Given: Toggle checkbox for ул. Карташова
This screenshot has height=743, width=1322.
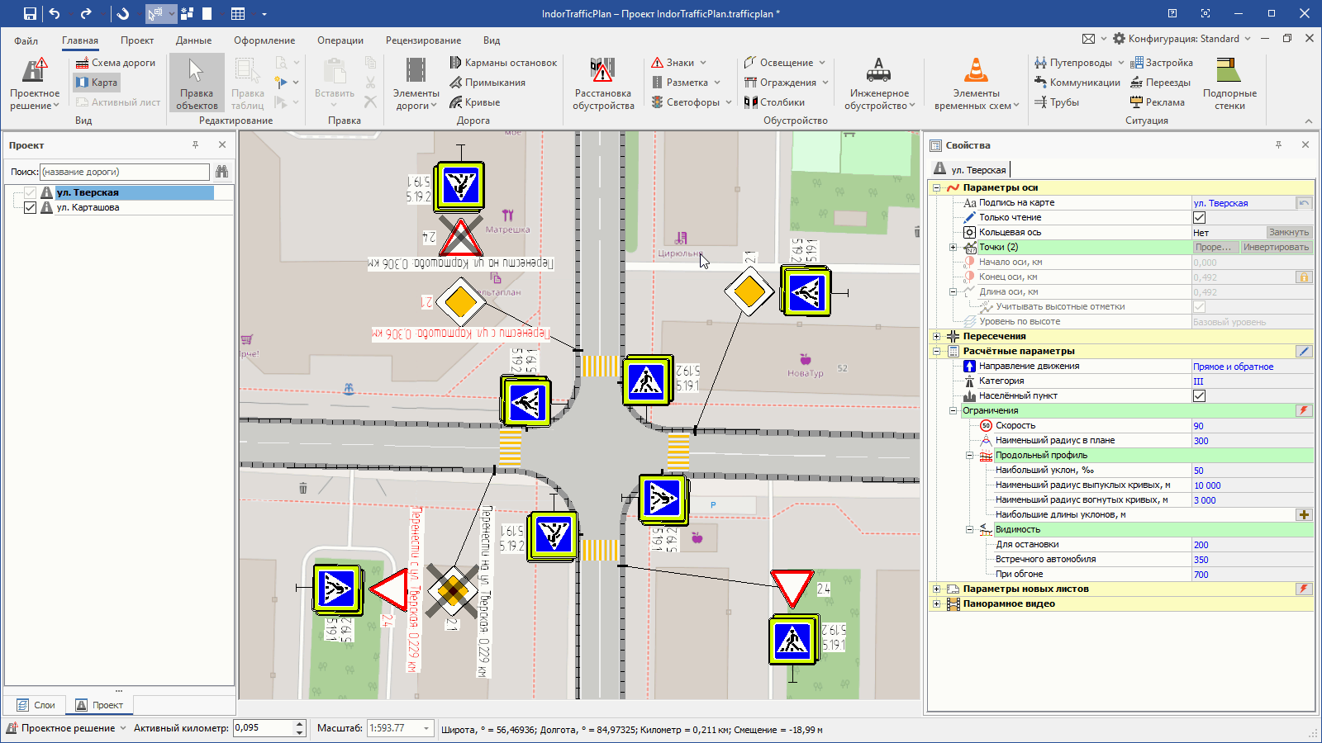Looking at the screenshot, I should coord(30,207).
